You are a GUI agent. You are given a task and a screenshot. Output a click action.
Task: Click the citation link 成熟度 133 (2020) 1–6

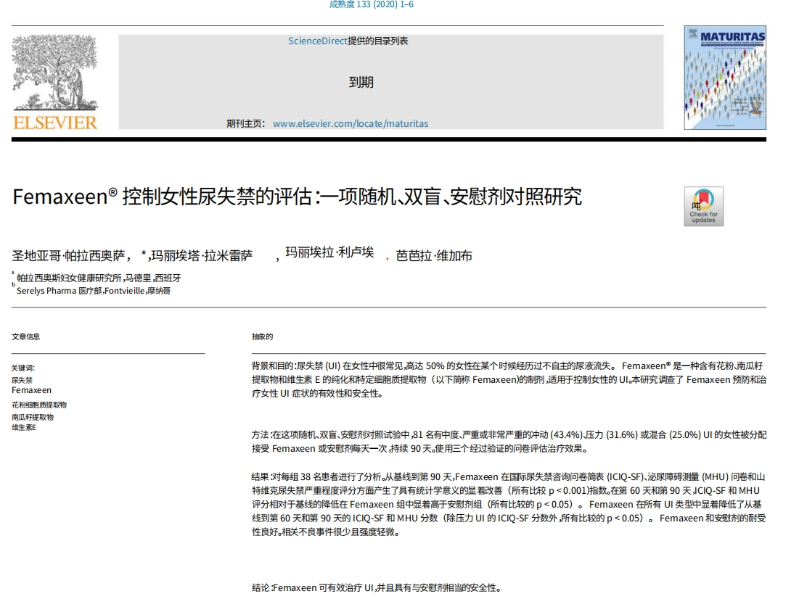[372, 4]
